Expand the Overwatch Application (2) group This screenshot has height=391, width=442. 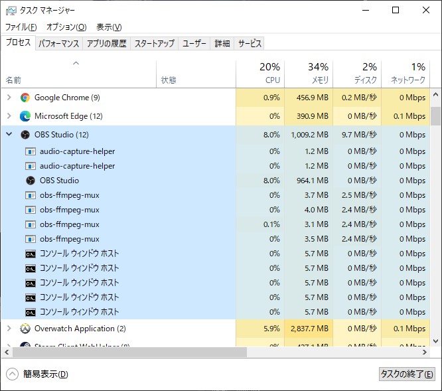(x=9, y=329)
